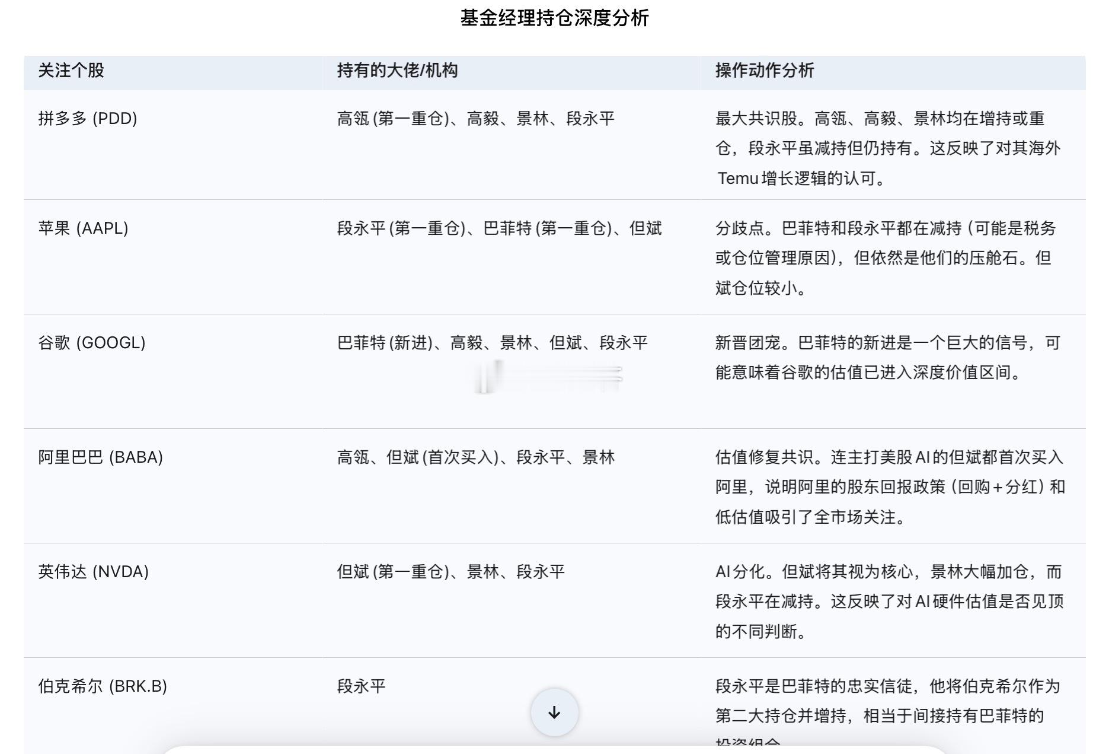Click the down arrow scroll button
This screenshot has height=754, width=1093.
pyautogui.click(x=554, y=711)
